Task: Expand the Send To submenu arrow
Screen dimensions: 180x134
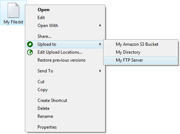Action: (100, 71)
